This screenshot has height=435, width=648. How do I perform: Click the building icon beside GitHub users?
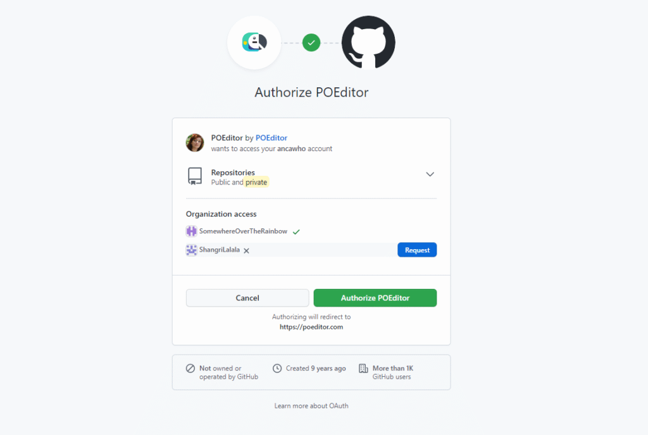(x=363, y=368)
